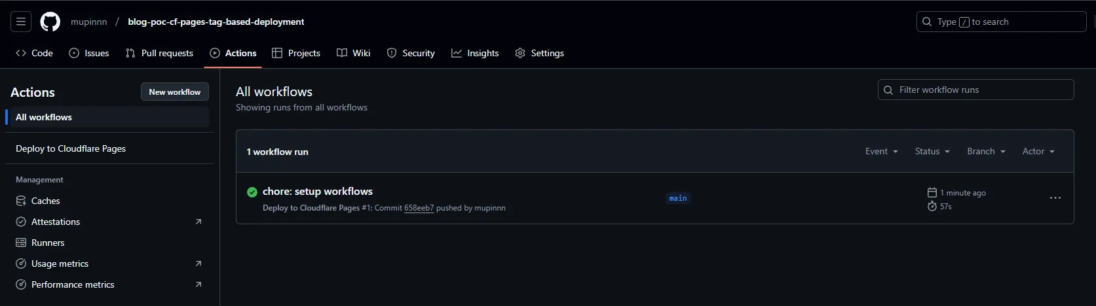1096x306 pixels.
Task: Expand the Status filter dropdown
Action: click(932, 151)
